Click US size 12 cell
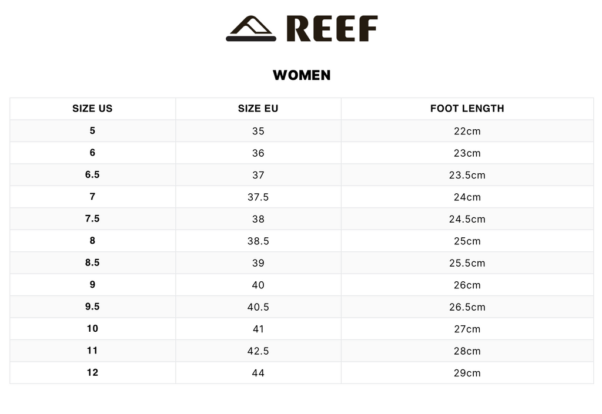 point(92,373)
